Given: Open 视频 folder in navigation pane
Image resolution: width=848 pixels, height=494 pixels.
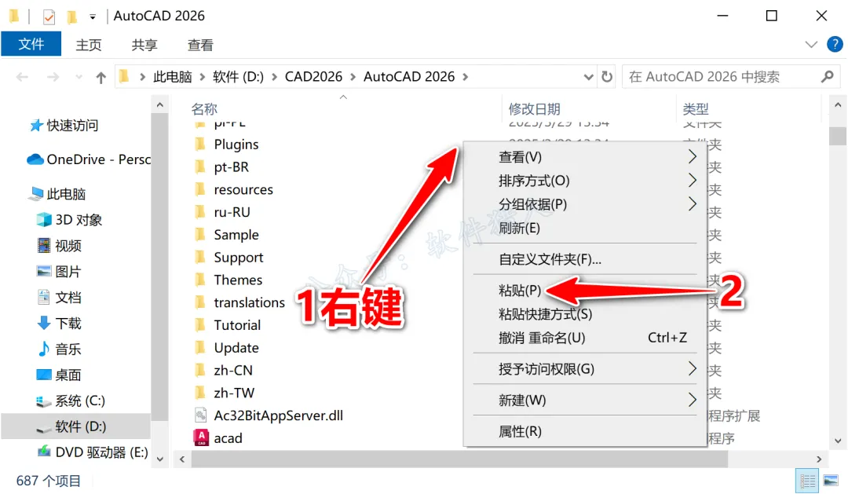Looking at the screenshot, I should coord(59,246).
